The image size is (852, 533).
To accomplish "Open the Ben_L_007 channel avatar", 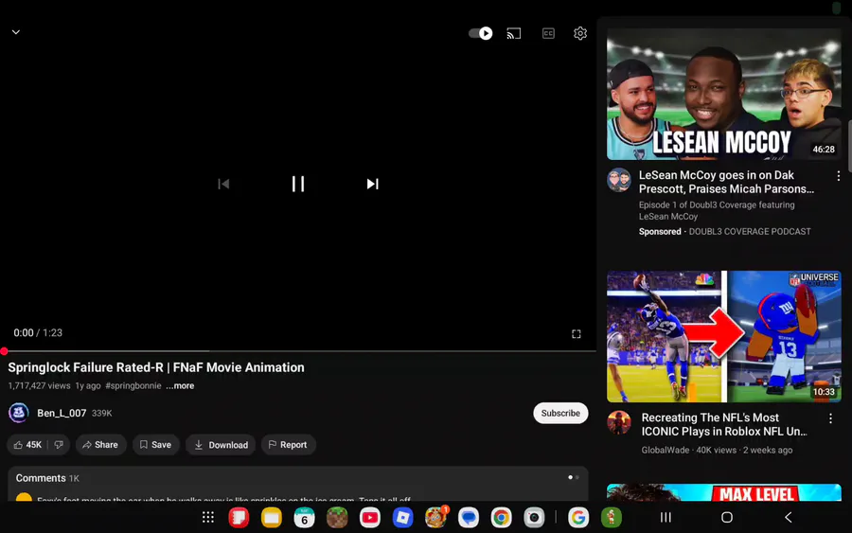I will 19,413.
